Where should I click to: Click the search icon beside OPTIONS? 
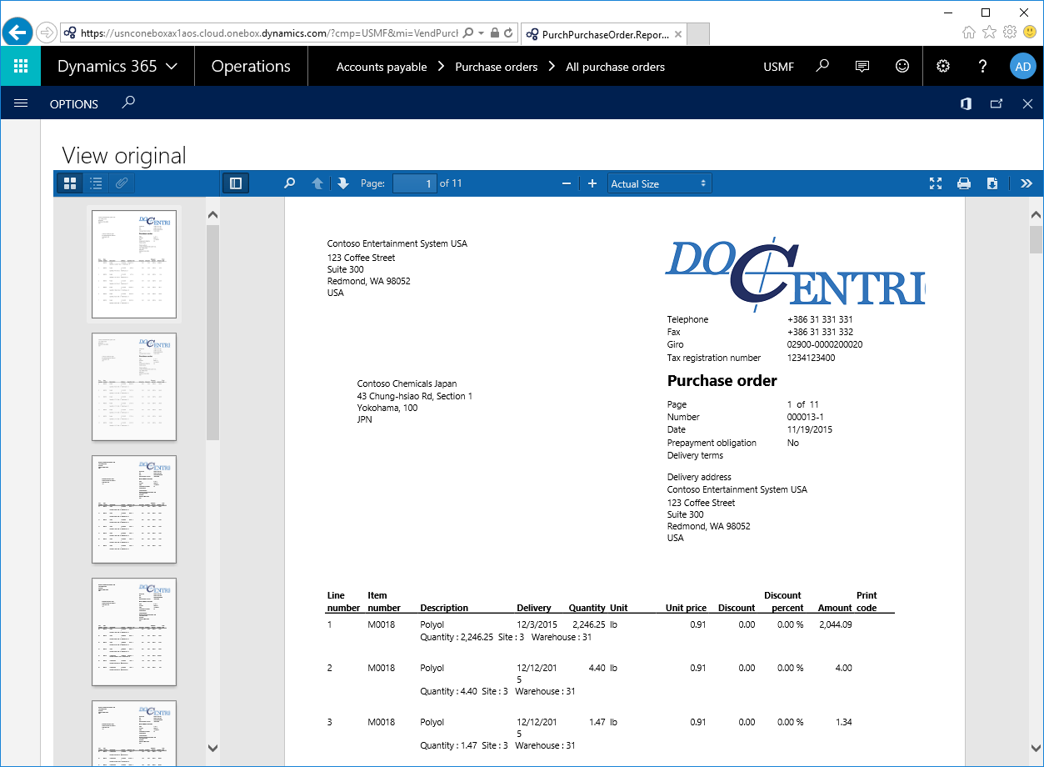[127, 103]
